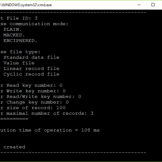
Task: Maximize the cmd.exe window
Action: pos(153,5)
